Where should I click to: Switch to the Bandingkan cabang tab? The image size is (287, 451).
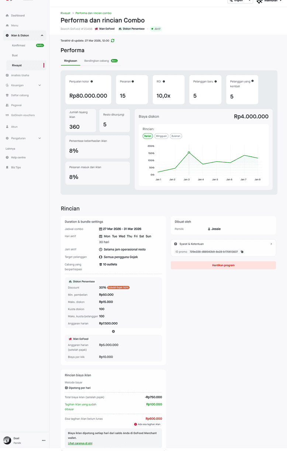(101, 60)
